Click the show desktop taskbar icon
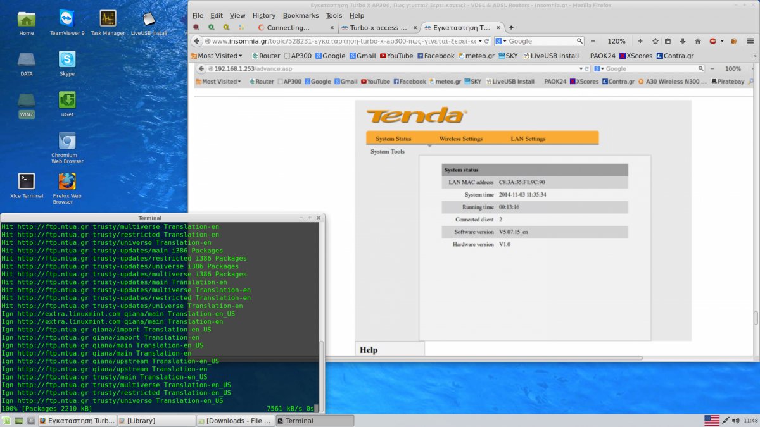 point(19,421)
